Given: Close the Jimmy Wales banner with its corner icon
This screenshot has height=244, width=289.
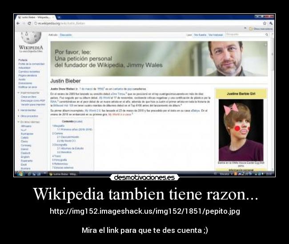Looking at the screenshot, I should click(x=265, y=45).
